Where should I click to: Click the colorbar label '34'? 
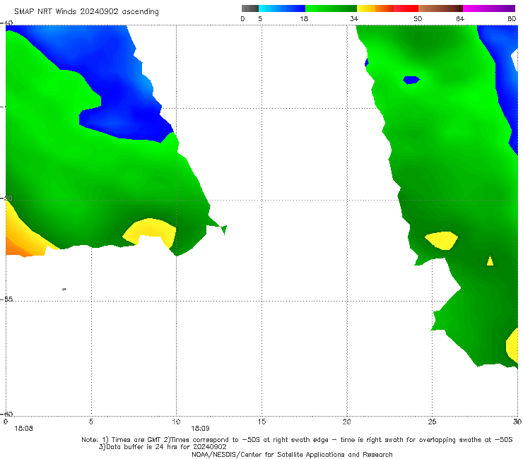354,18
